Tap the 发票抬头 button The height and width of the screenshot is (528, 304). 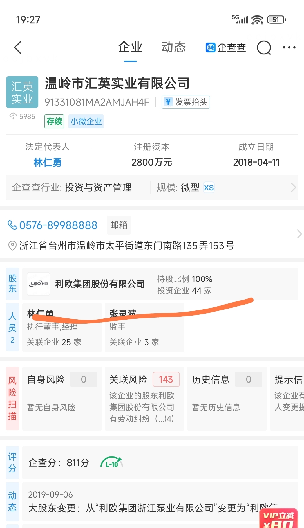click(x=186, y=102)
